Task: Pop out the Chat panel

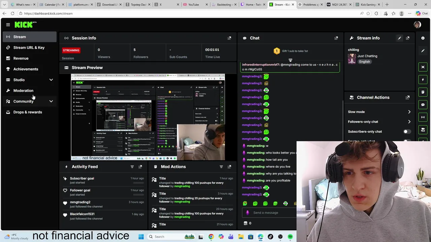Action: pos(336,38)
